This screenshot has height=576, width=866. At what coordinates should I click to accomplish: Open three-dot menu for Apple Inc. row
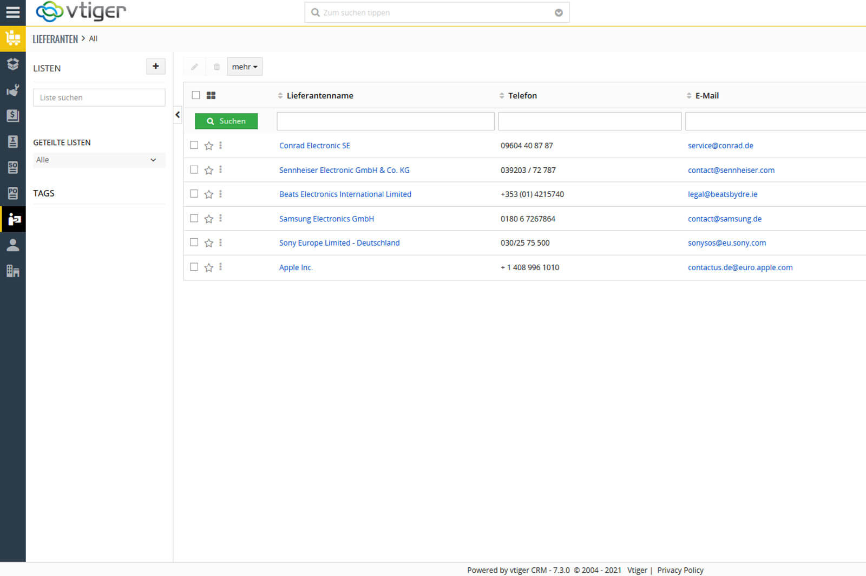tap(220, 267)
